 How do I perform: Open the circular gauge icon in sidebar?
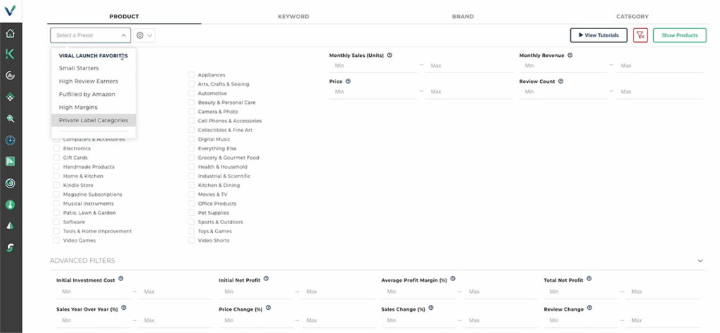(x=10, y=75)
